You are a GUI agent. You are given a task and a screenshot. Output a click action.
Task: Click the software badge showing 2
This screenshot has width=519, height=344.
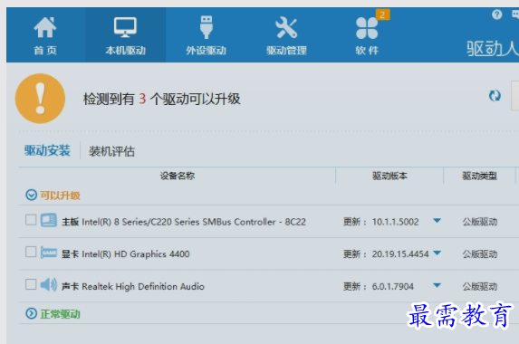tap(382, 14)
